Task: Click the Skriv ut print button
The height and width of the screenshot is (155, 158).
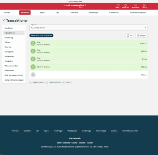Action: point(67,83)
